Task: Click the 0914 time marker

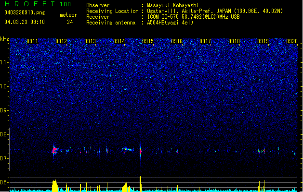Action: tap(119, 41)
